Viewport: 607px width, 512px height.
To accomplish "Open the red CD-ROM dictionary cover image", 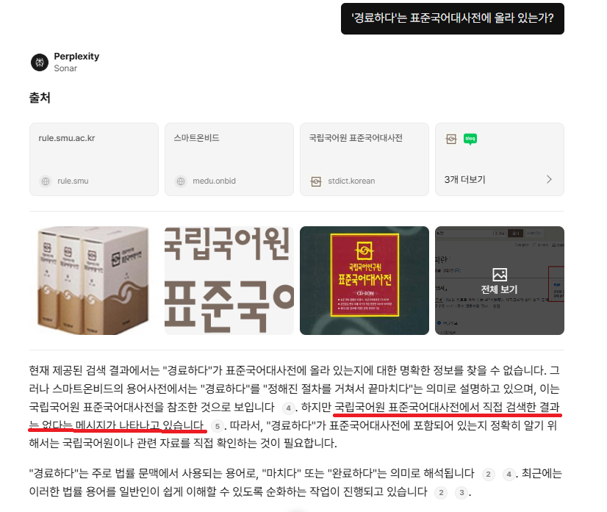I will [364, 281].
